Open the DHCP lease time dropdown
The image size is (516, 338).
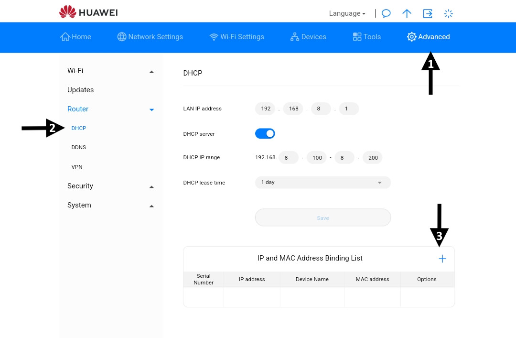coord(323,183)
